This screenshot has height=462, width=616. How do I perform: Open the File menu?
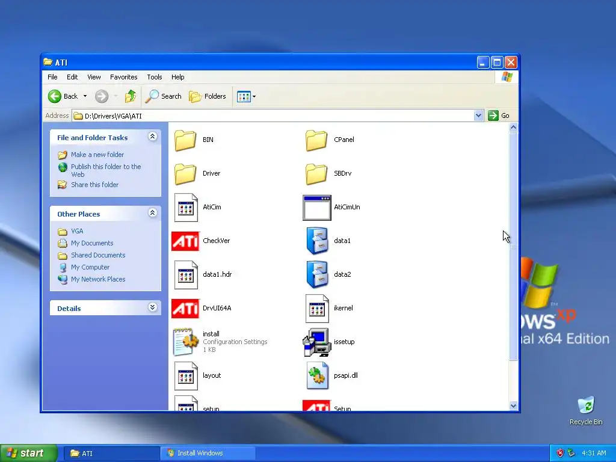pos(52,77)
